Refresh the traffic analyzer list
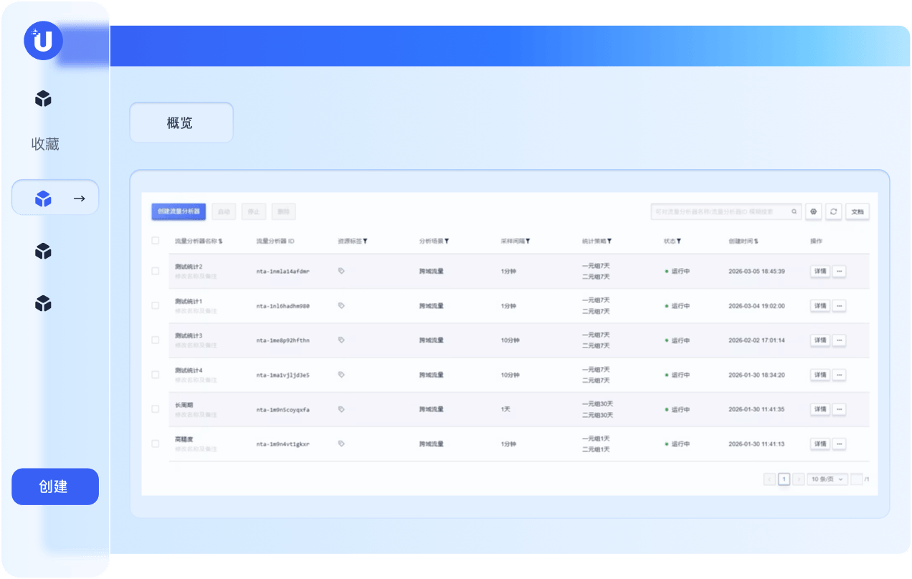 [833, 211]
